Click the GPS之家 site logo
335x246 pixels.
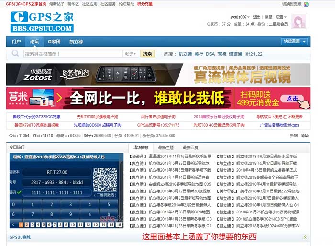(x=42, y=22)
